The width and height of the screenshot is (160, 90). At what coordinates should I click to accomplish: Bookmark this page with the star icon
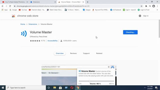click(141, 6)
